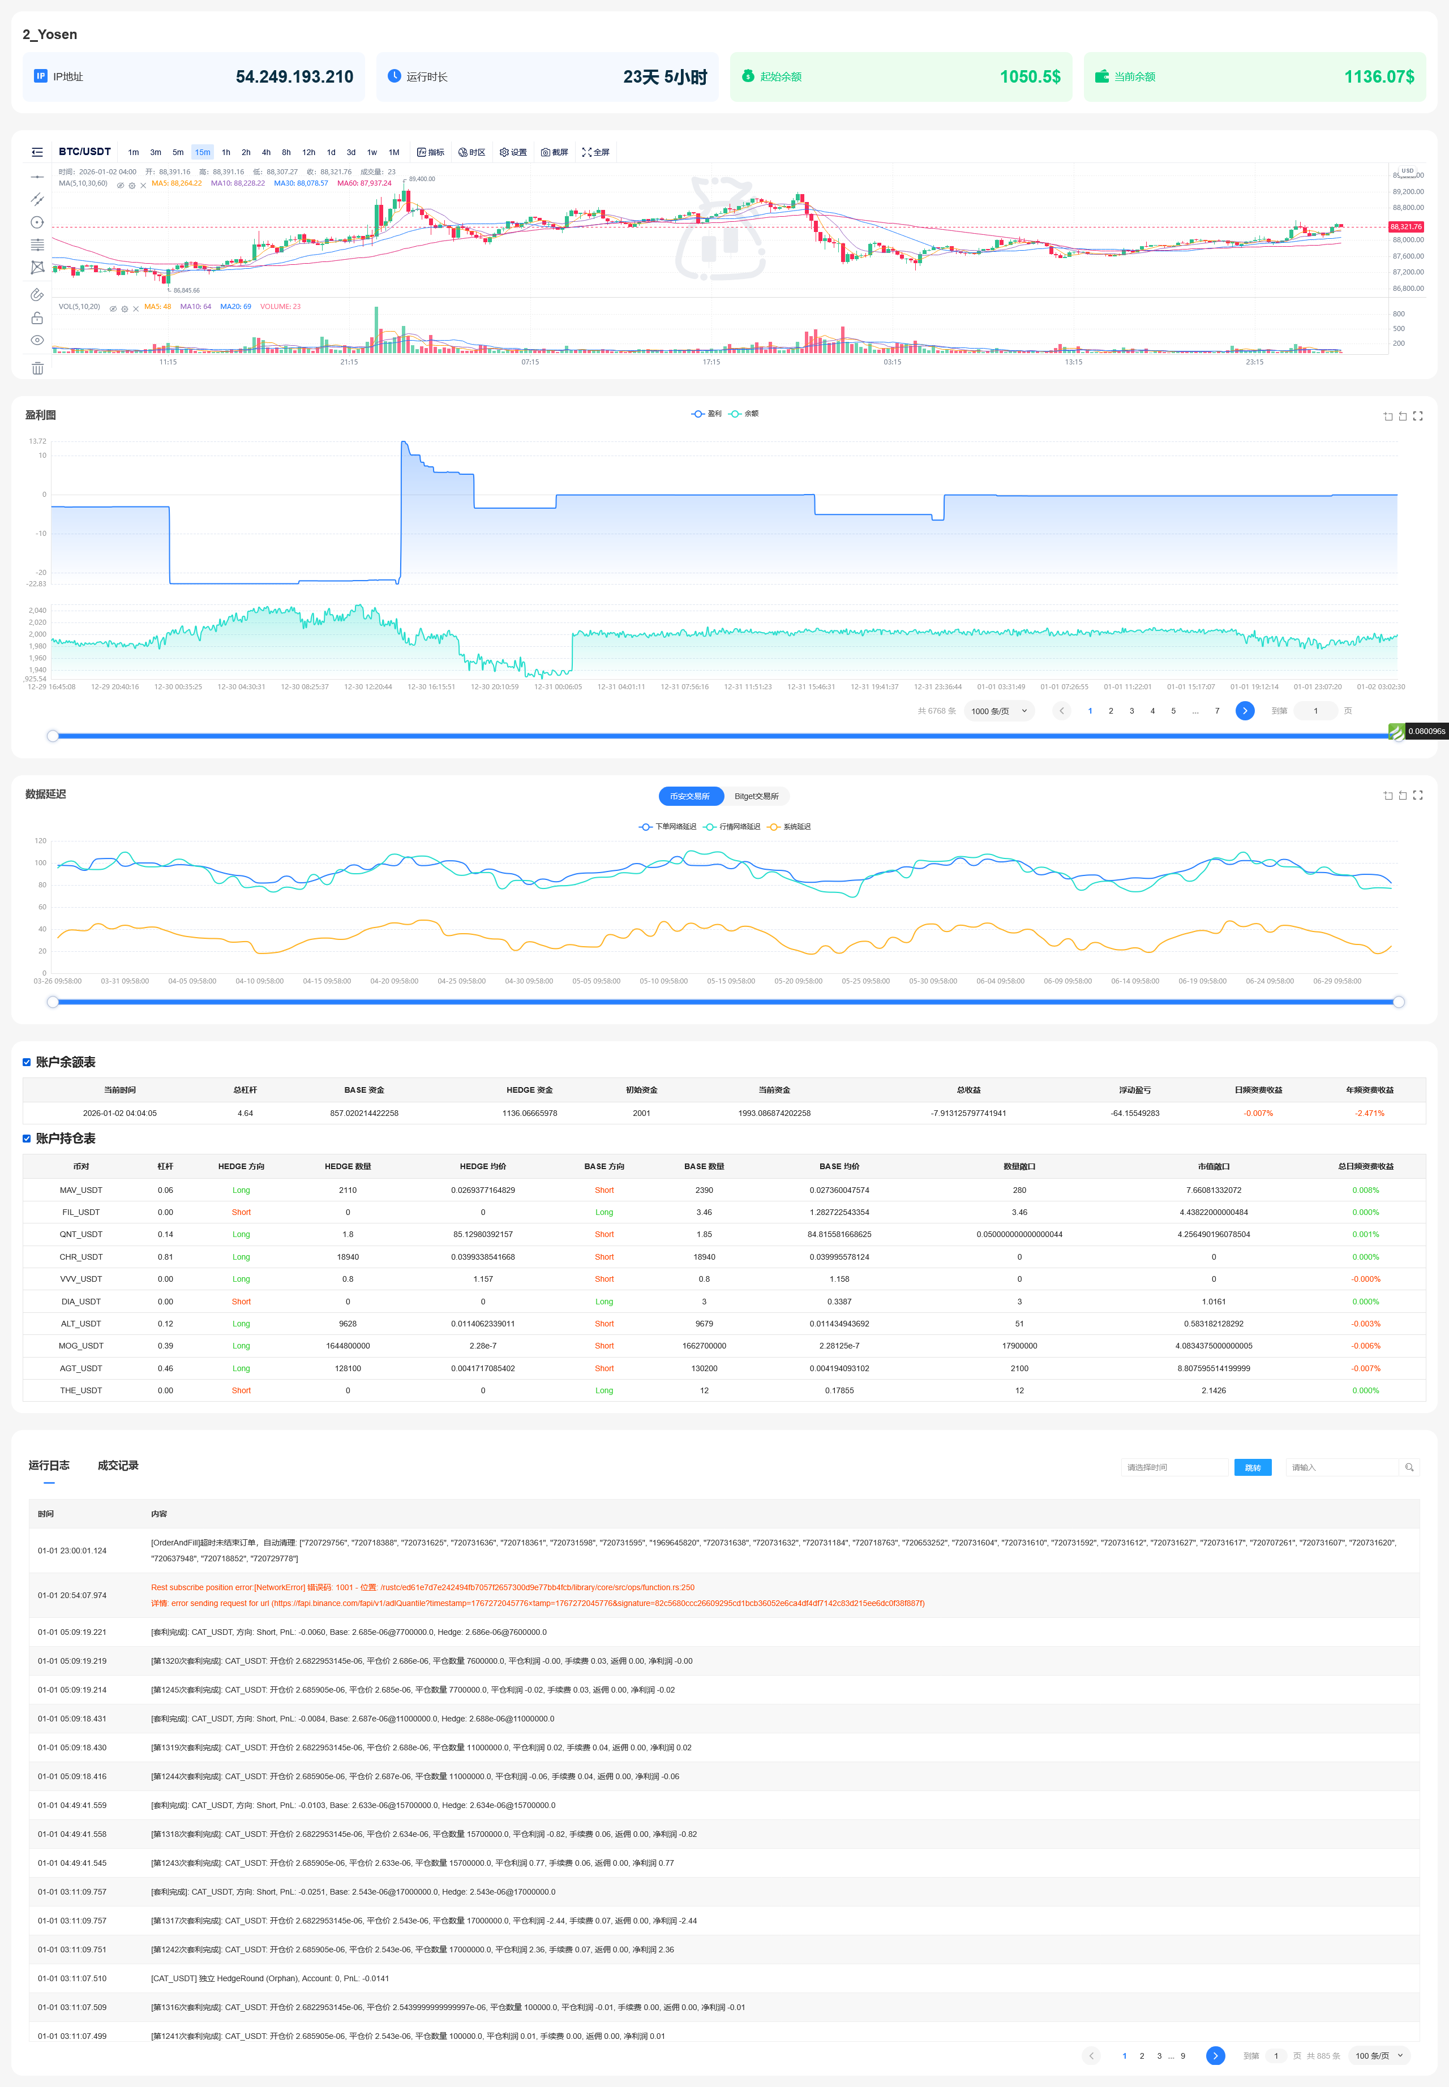Screen dimensions: 1449x2087
Task: Click the lock drawings icon
Action: 37,317
